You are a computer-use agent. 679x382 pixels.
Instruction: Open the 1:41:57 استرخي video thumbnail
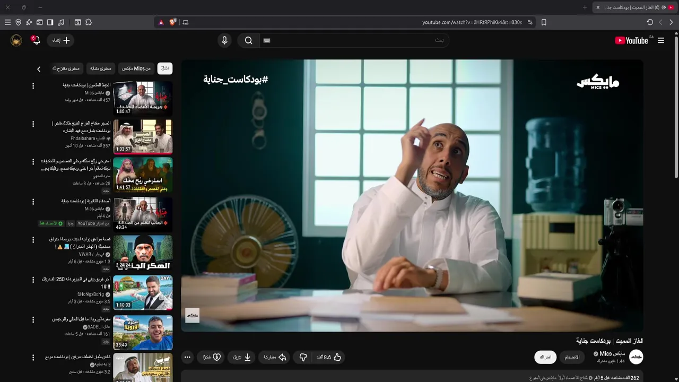coord(143,175)
